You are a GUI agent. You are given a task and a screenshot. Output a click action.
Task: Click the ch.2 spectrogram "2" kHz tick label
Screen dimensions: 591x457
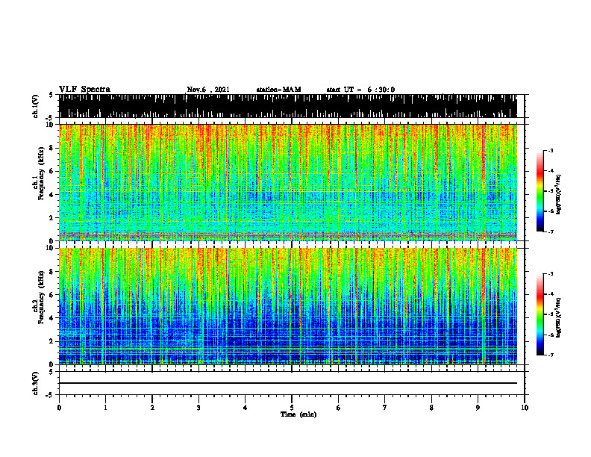[51, 341]
